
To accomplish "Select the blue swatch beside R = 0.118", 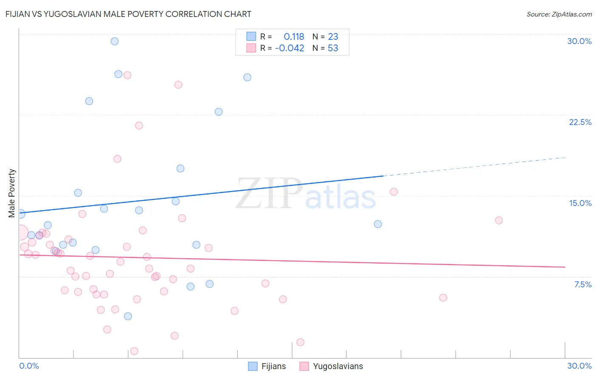I will [x=251, y=36].
